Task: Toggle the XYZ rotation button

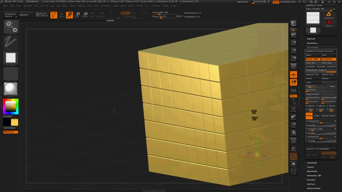Action: pyautogui.click(x=294, y=96)
